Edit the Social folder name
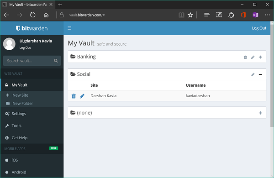This screenshot has height=178, width=274. pyautogui.click(x=253, y=74)
